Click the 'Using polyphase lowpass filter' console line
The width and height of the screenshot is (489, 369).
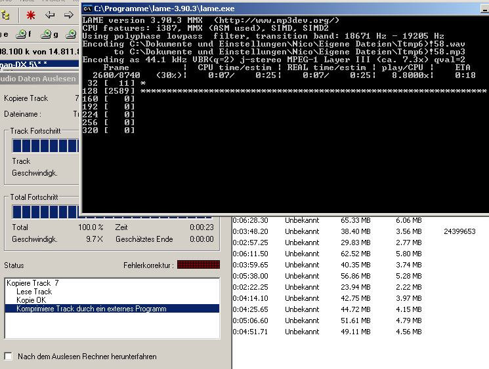pos(263,36)
